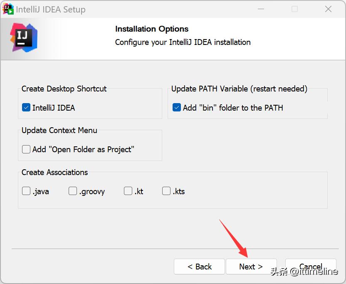Image resolution: width=346 pixels, height=284 pixels.
Task: Click the "Add 'bin' folder to the PATH" label
Action: [233, 108]
